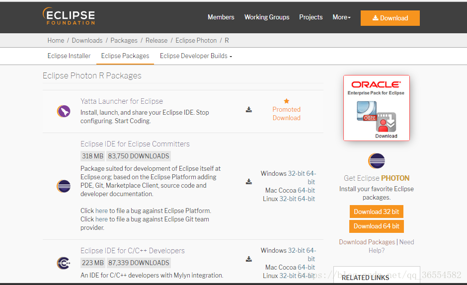Open the Oracle Enterprise Pack for Eclipse ad
Screen dimensions: 467x285
(377, 108)
